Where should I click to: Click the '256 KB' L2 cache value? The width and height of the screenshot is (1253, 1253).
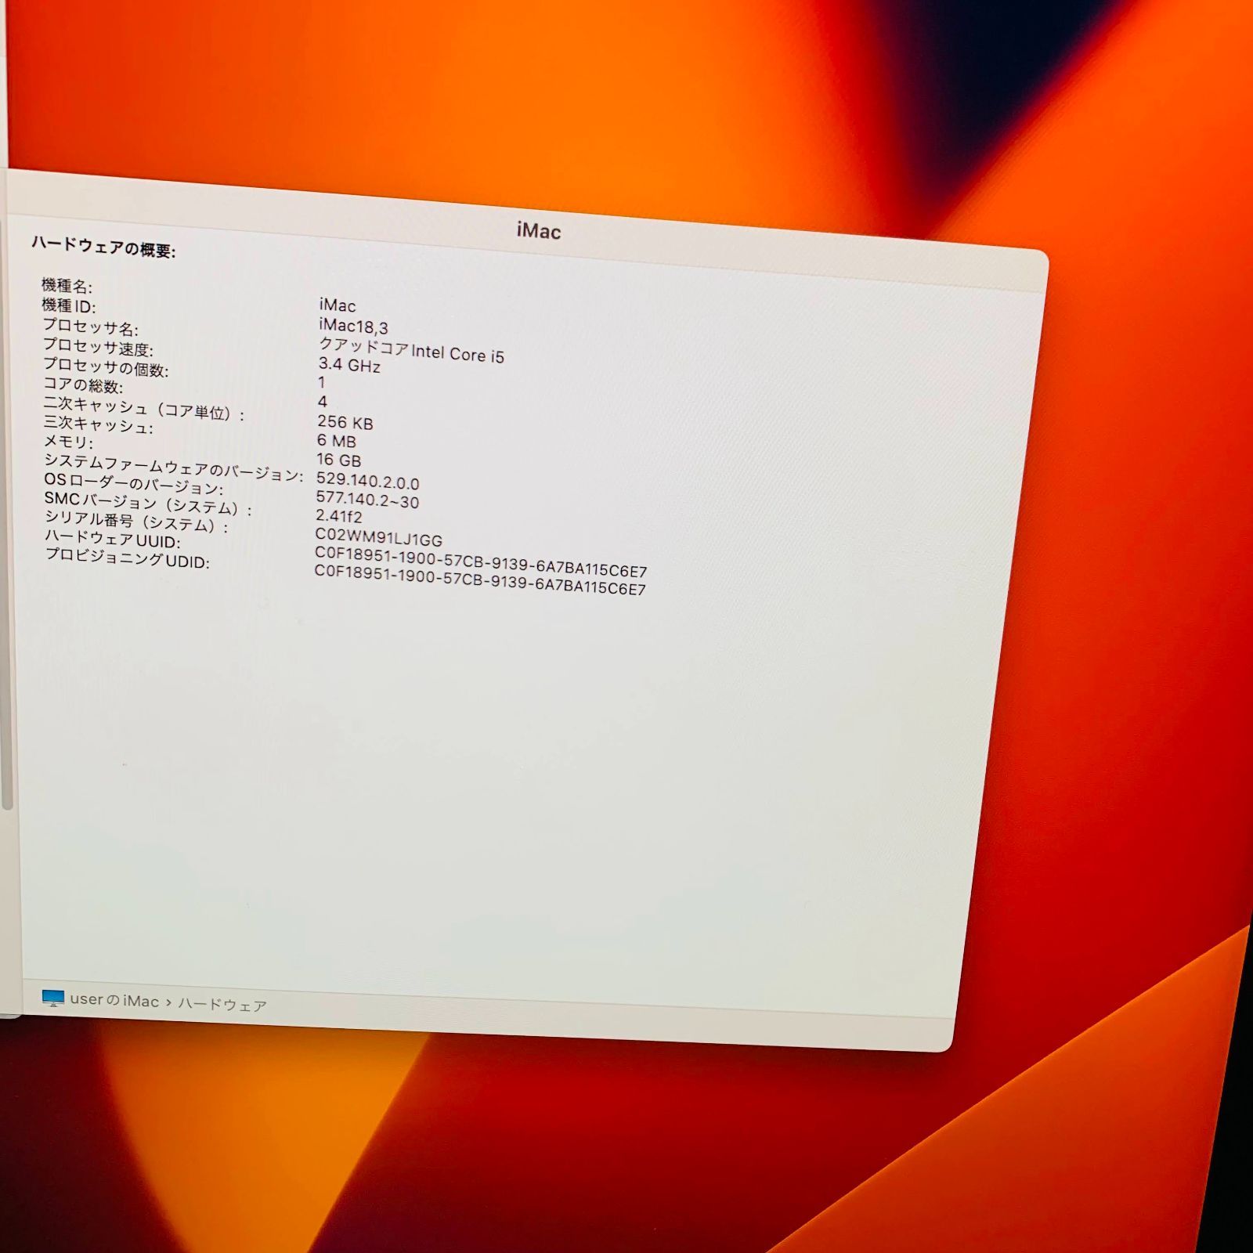(x=345, y=422)
